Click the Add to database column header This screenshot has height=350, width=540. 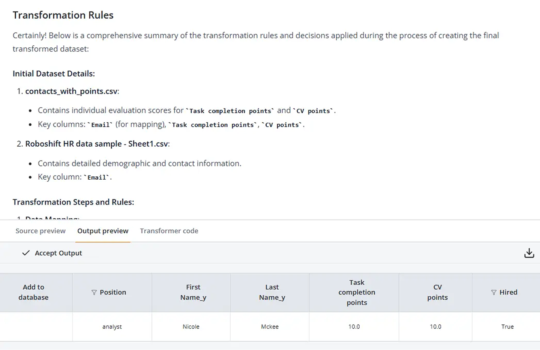point(34,292)
